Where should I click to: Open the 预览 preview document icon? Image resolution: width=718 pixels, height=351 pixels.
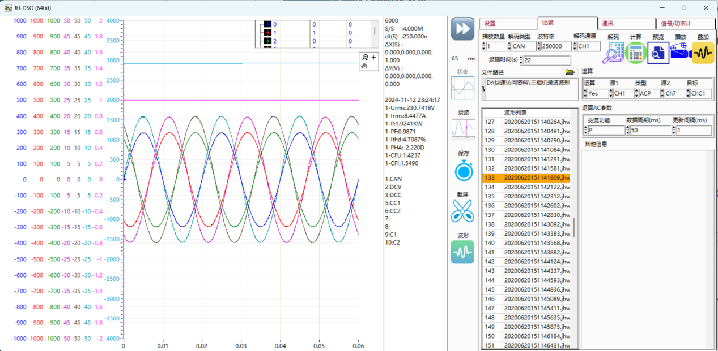[x=658, y=53]
